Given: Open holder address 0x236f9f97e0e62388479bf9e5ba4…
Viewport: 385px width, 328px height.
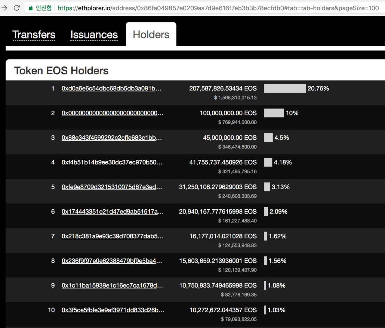Looking at the screenshot, I should click(112, 261).
